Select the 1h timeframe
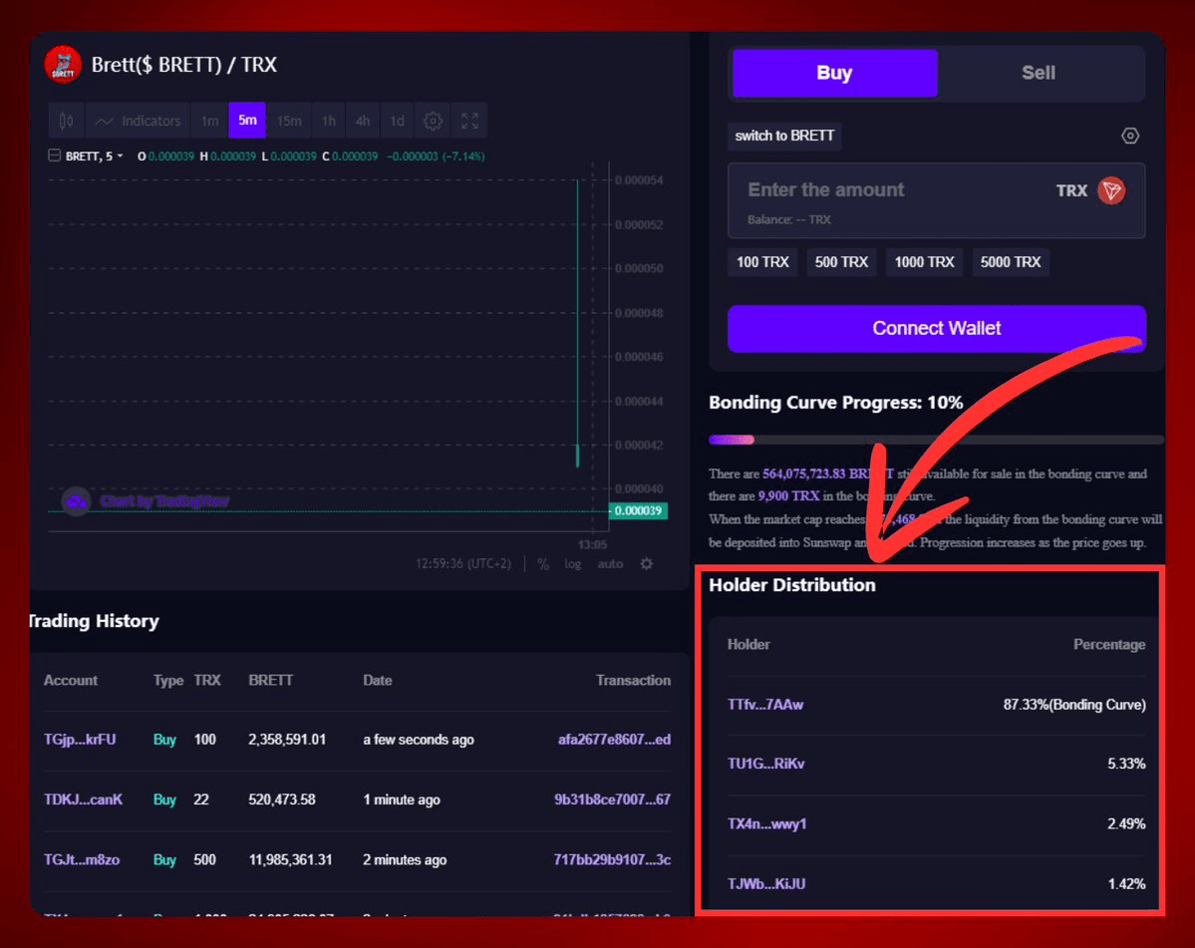The height and width of the screenshot is (948, 1195). (x=329, y=121)
